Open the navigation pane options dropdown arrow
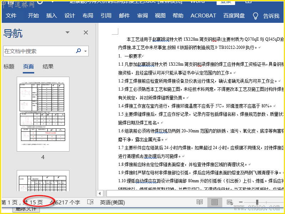Screen dimensions: 285x214 [67, 32]
